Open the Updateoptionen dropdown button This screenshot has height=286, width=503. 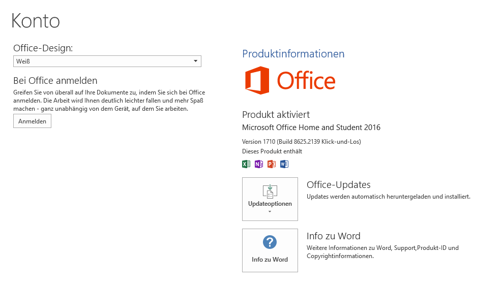270,199
